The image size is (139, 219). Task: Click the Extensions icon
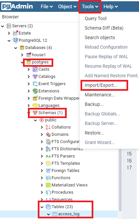[x=35, y=91]
